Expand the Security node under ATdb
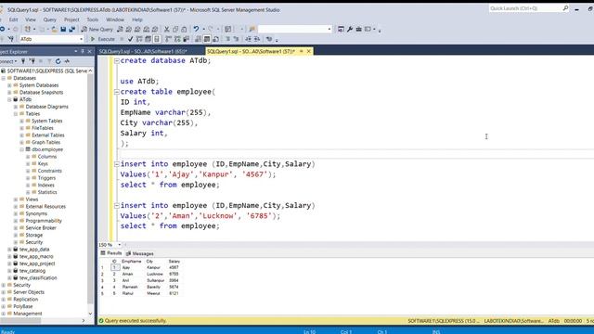 click(x=16, y=242)
